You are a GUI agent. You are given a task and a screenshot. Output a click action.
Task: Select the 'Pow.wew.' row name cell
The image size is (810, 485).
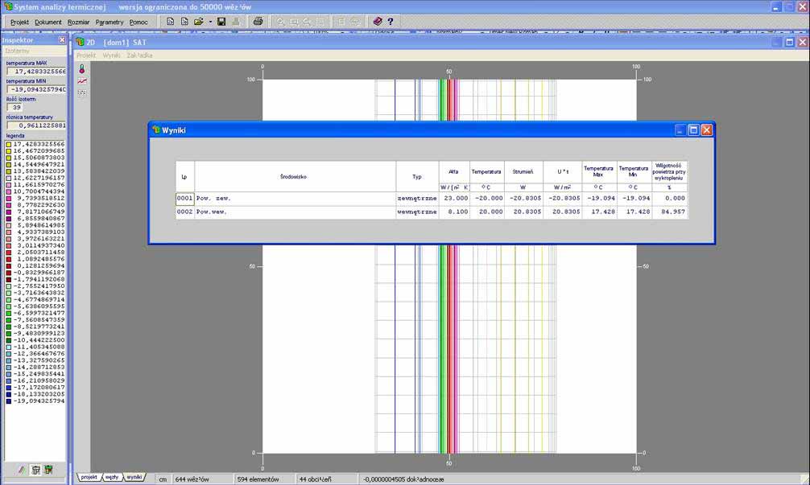point(295,212)
